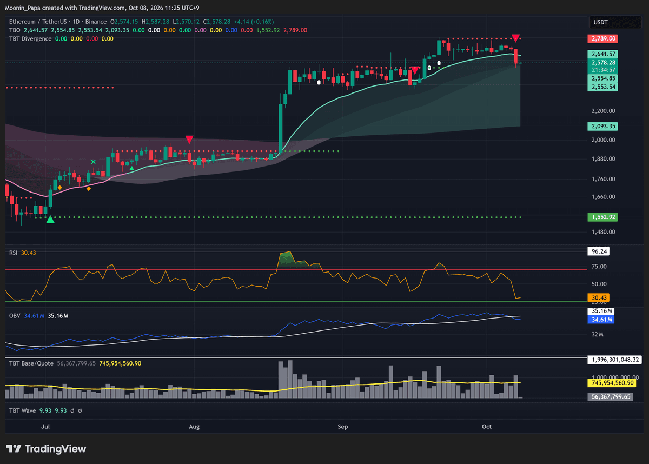The width and height of the screenshot is (649, 464).
Task: Click the green 1,552.92 support price label
Action: [x=602, y=217]
